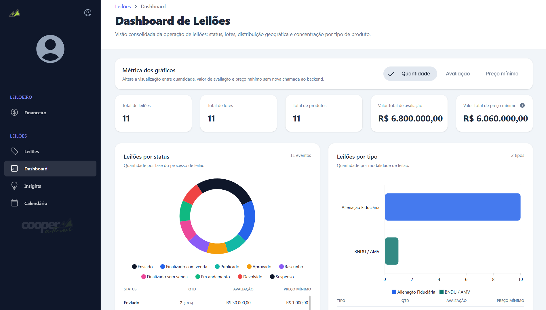Click the teal BNDU / AMV bar

391,251
